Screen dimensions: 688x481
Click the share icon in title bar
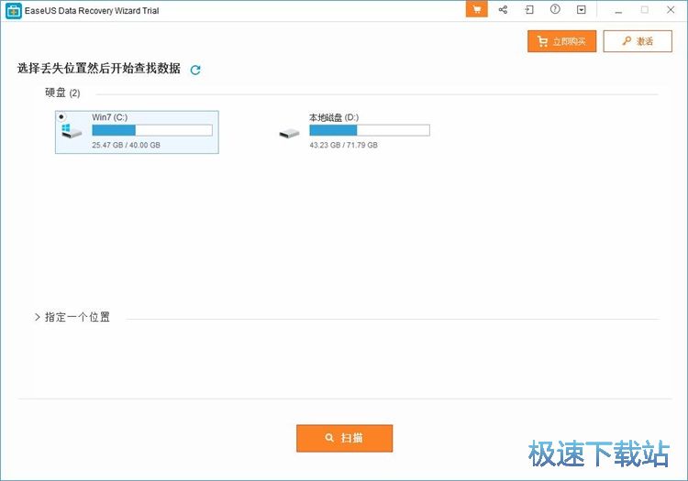click(x=503, y=9)
